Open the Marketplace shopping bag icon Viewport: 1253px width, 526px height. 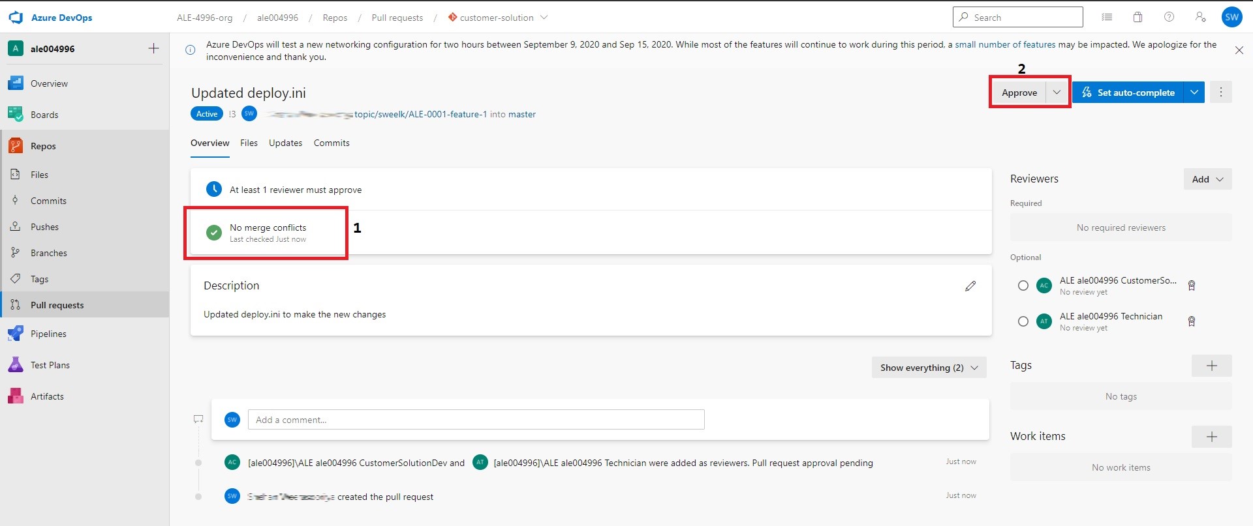click(1137, 17)
